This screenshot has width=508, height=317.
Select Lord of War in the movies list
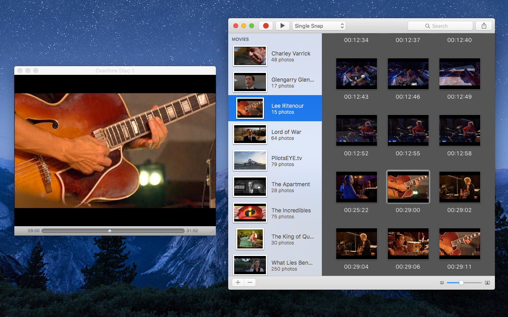coord(275,135)
